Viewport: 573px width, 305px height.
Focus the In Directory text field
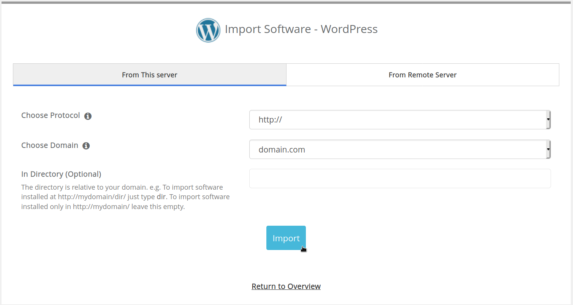pyautogui.click(x=400, y=179)
